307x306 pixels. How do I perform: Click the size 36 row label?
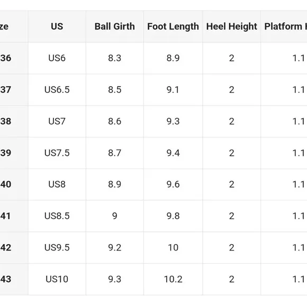[5, 58]
